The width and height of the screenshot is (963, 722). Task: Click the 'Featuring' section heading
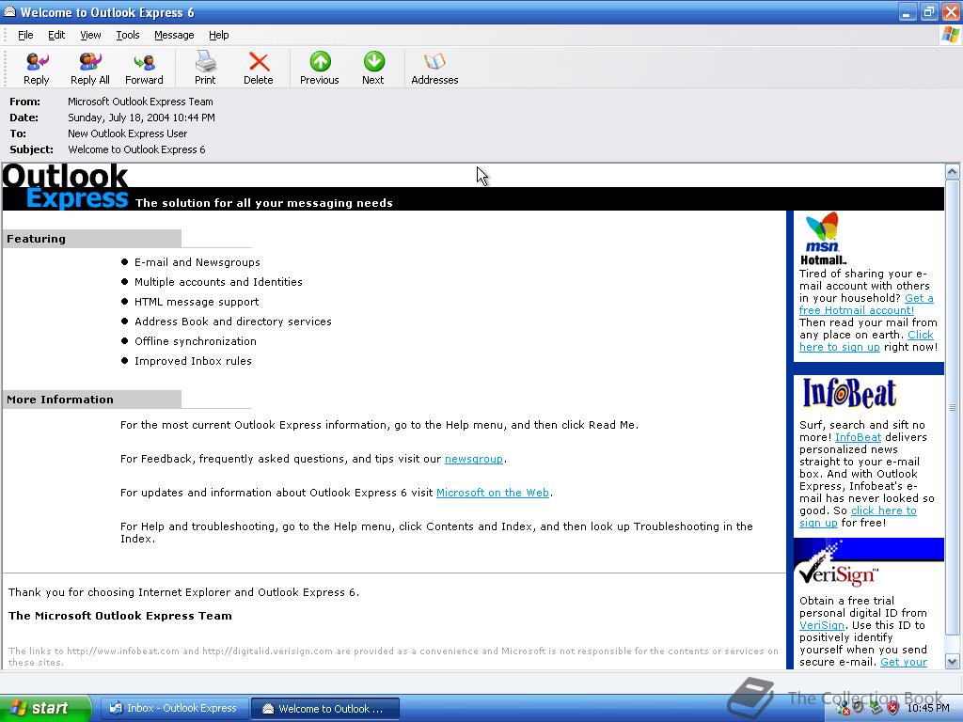(37, 239)
